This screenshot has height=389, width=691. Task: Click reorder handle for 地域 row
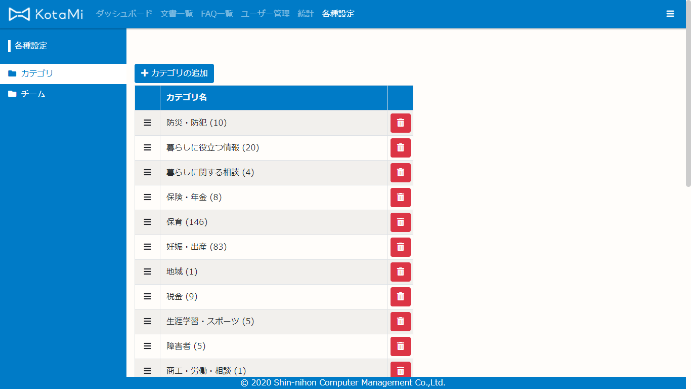147,272
